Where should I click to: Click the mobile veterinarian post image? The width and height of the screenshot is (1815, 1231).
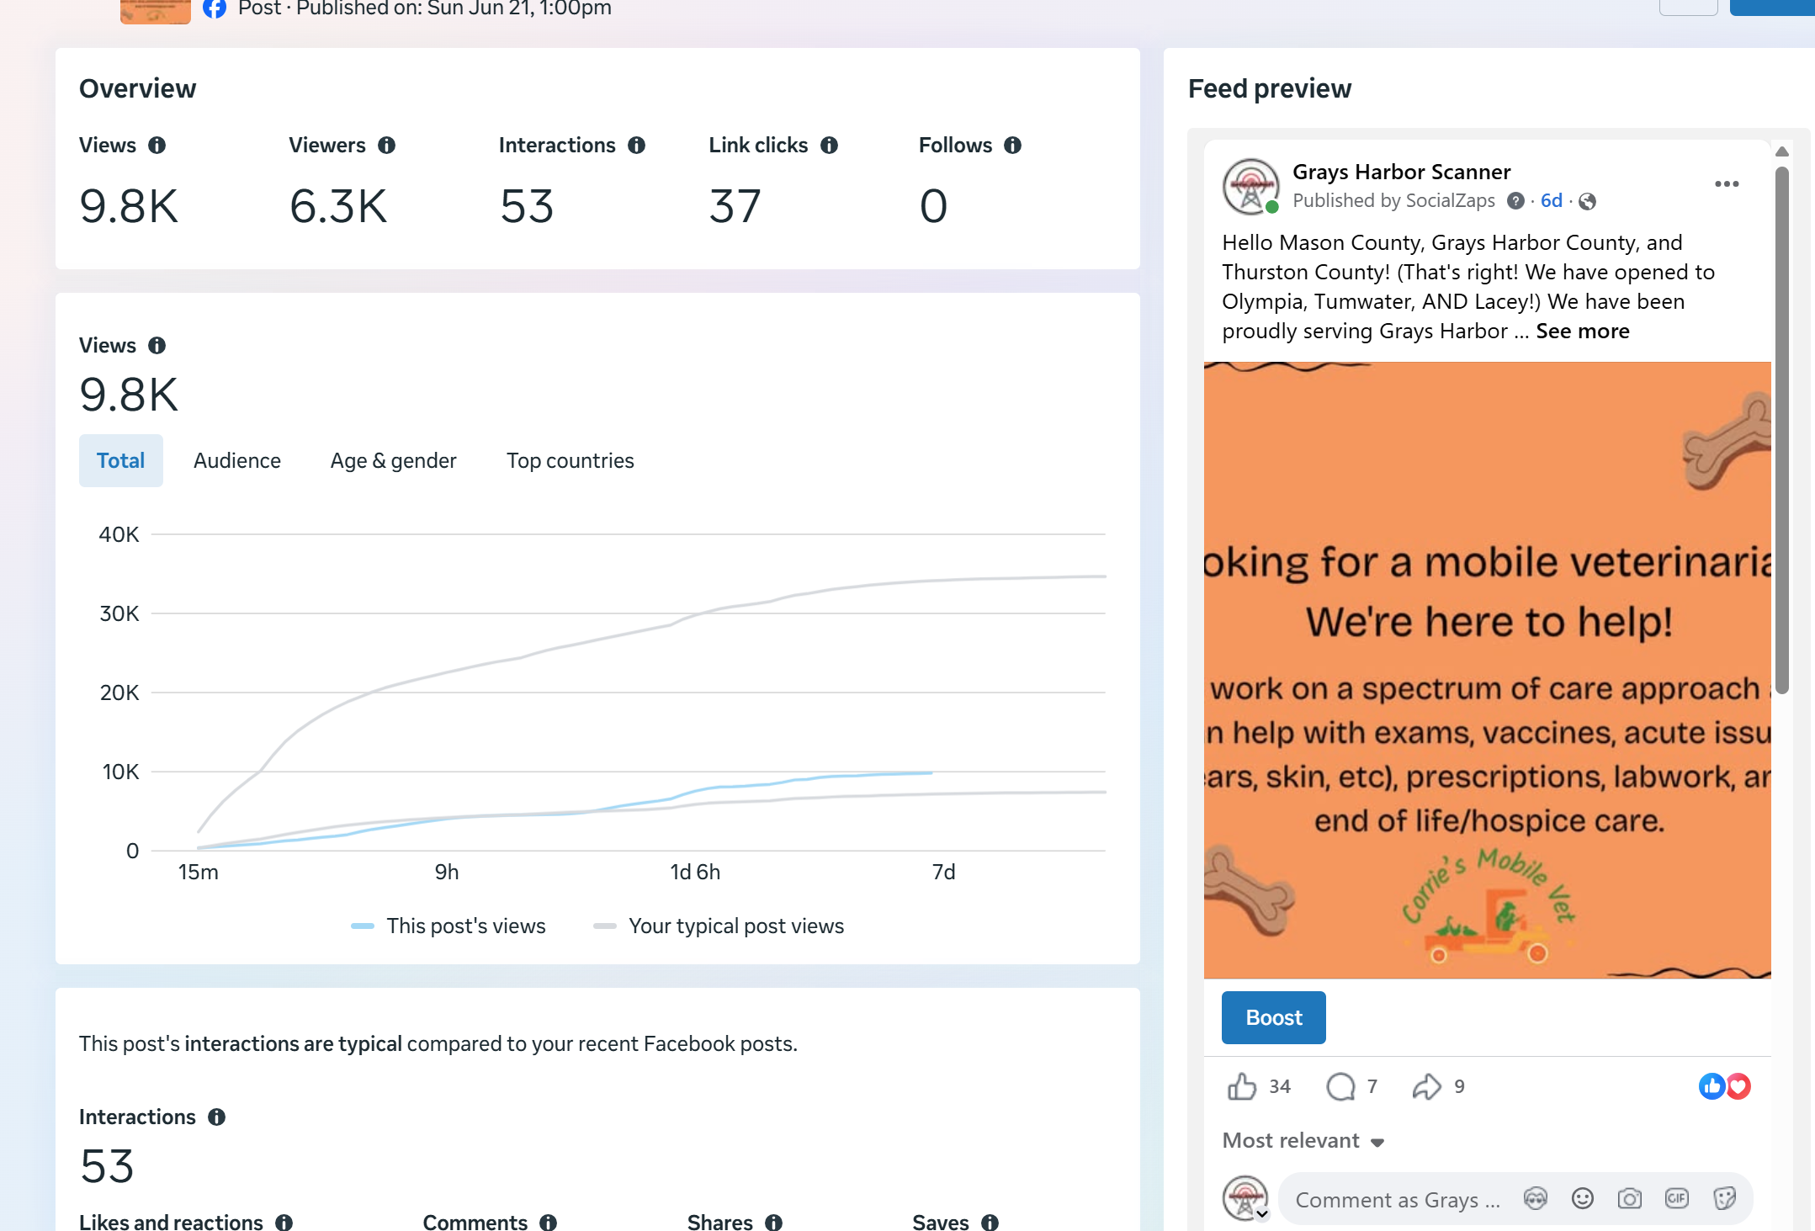(1487, 670)
